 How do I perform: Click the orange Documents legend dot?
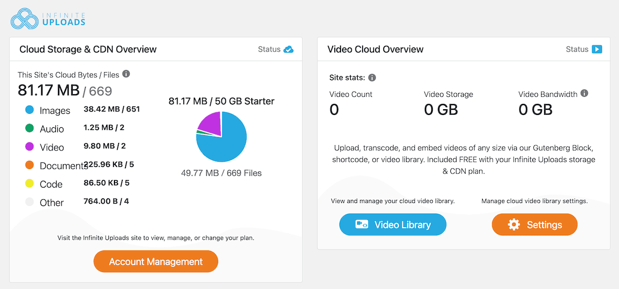(x=29, y=165)
